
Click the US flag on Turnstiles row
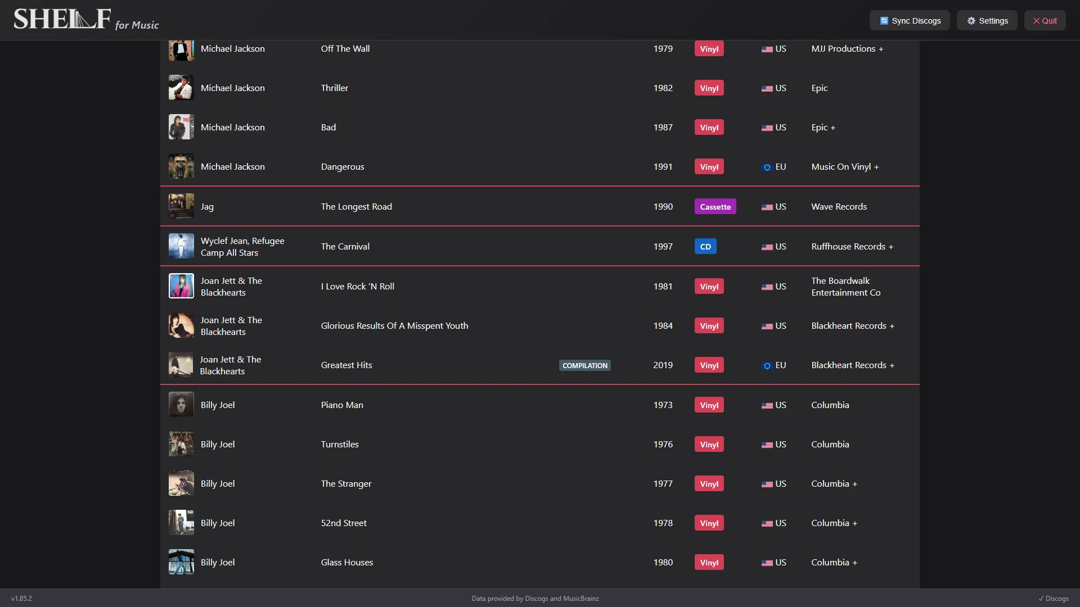pyautogui.click(x=767, y=445)
